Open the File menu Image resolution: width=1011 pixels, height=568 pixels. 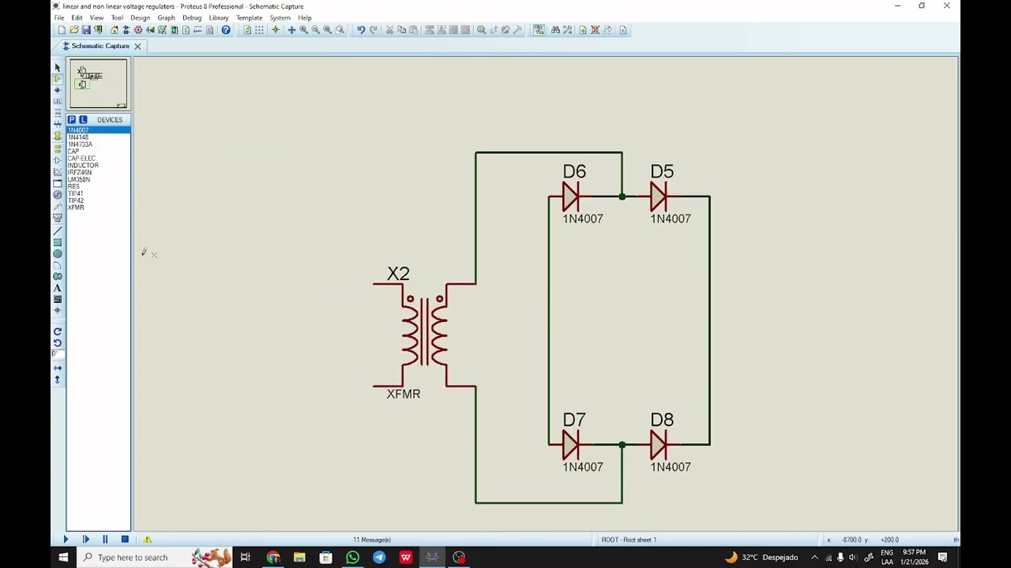[x=59, y=17]
